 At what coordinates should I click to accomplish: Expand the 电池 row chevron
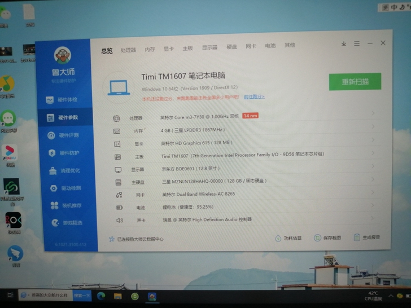(x=373, y=205)
